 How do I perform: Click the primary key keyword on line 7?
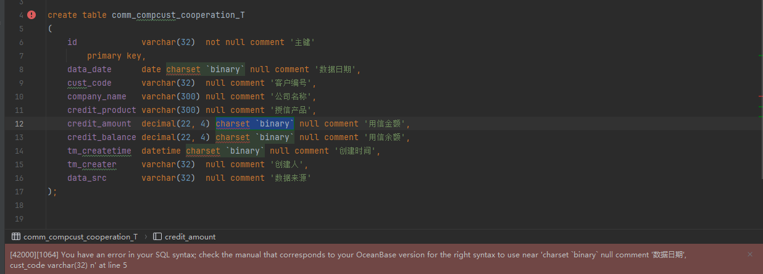click(x=114, y=56)
